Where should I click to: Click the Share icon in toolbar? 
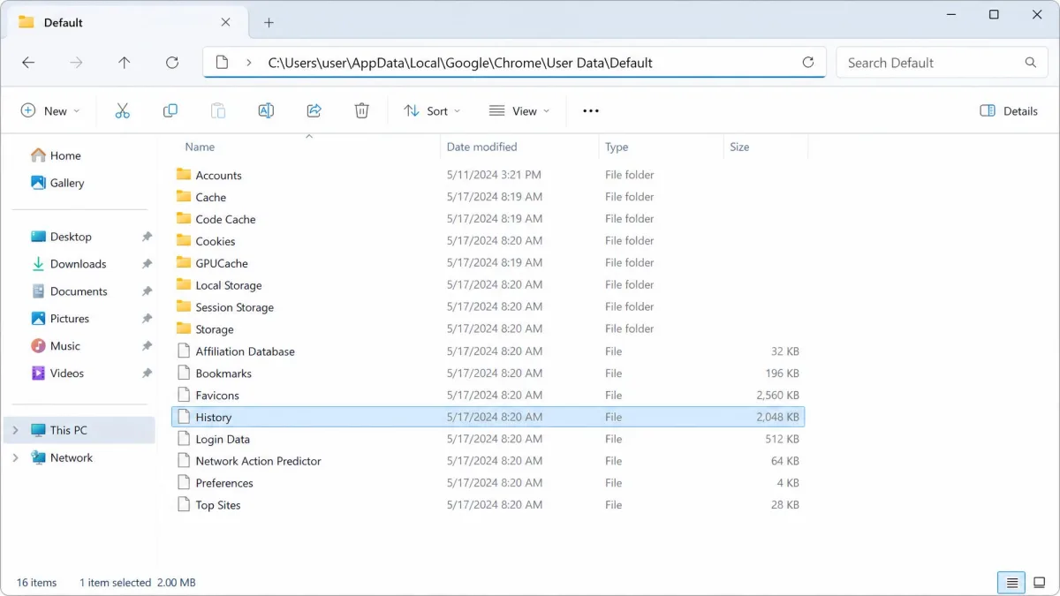(x=314, y=110)
